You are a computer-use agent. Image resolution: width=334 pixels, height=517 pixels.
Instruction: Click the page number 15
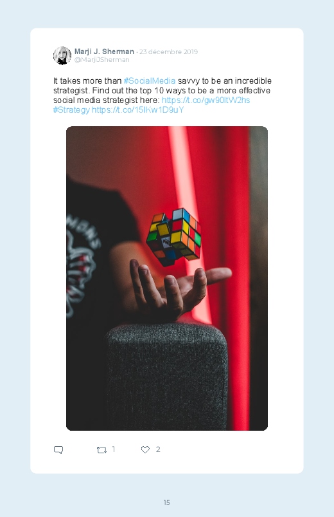(x=167, y=502)
